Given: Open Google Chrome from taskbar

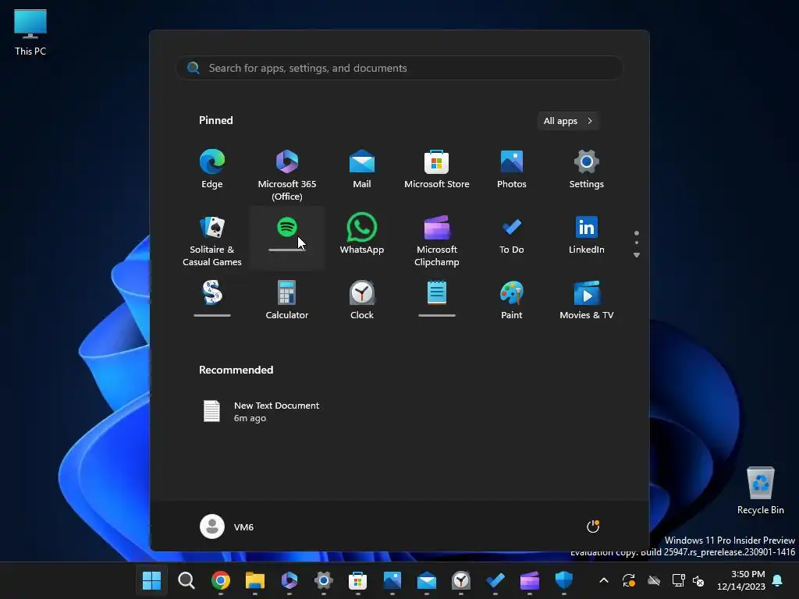Looking at the screenshot, I should (220, 580).
